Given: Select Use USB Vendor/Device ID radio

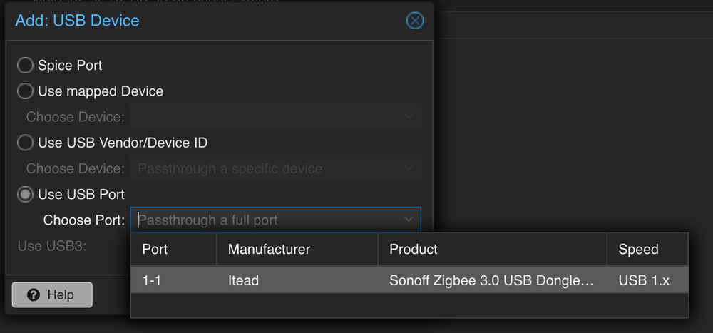Looking at the screenshot, I should tap(25, 143).
